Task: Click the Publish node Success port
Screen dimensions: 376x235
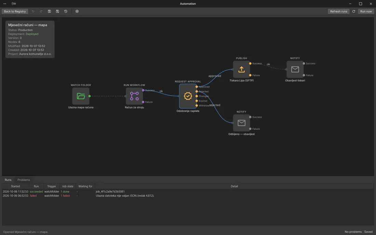Action: 250,64
